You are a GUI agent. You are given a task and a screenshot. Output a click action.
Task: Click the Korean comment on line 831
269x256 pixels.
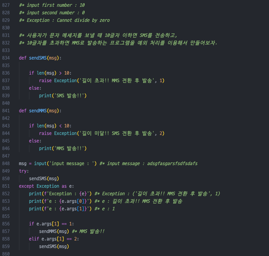pyautogui.click(x=98, y=36)
